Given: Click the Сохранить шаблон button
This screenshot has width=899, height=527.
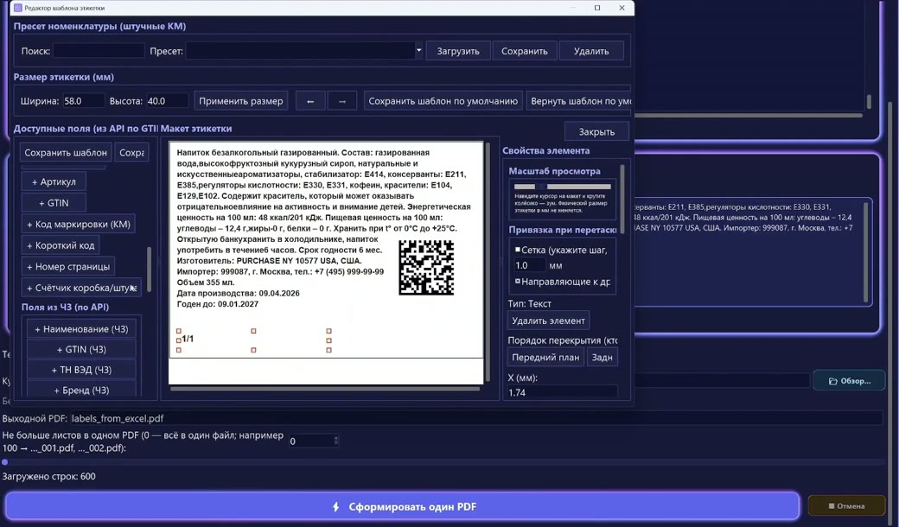Looking at the screenshot, I should (x=66, y=152).
